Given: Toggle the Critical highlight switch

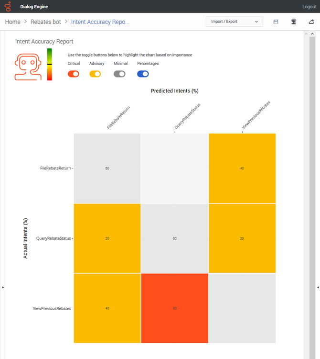Looking at the screenshot, I should tap(74, 74).
